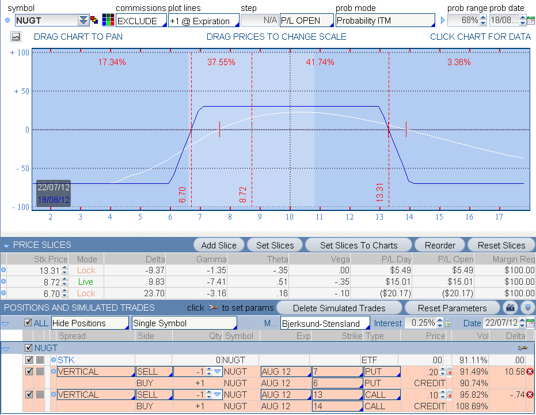Screen dimensions: 536x415
Task: Click the Add Slice button
Action: (219, 246)
